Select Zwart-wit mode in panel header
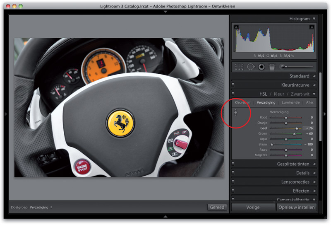The height and width of the screenshot is (225, 331). click(x=300, y=94)
